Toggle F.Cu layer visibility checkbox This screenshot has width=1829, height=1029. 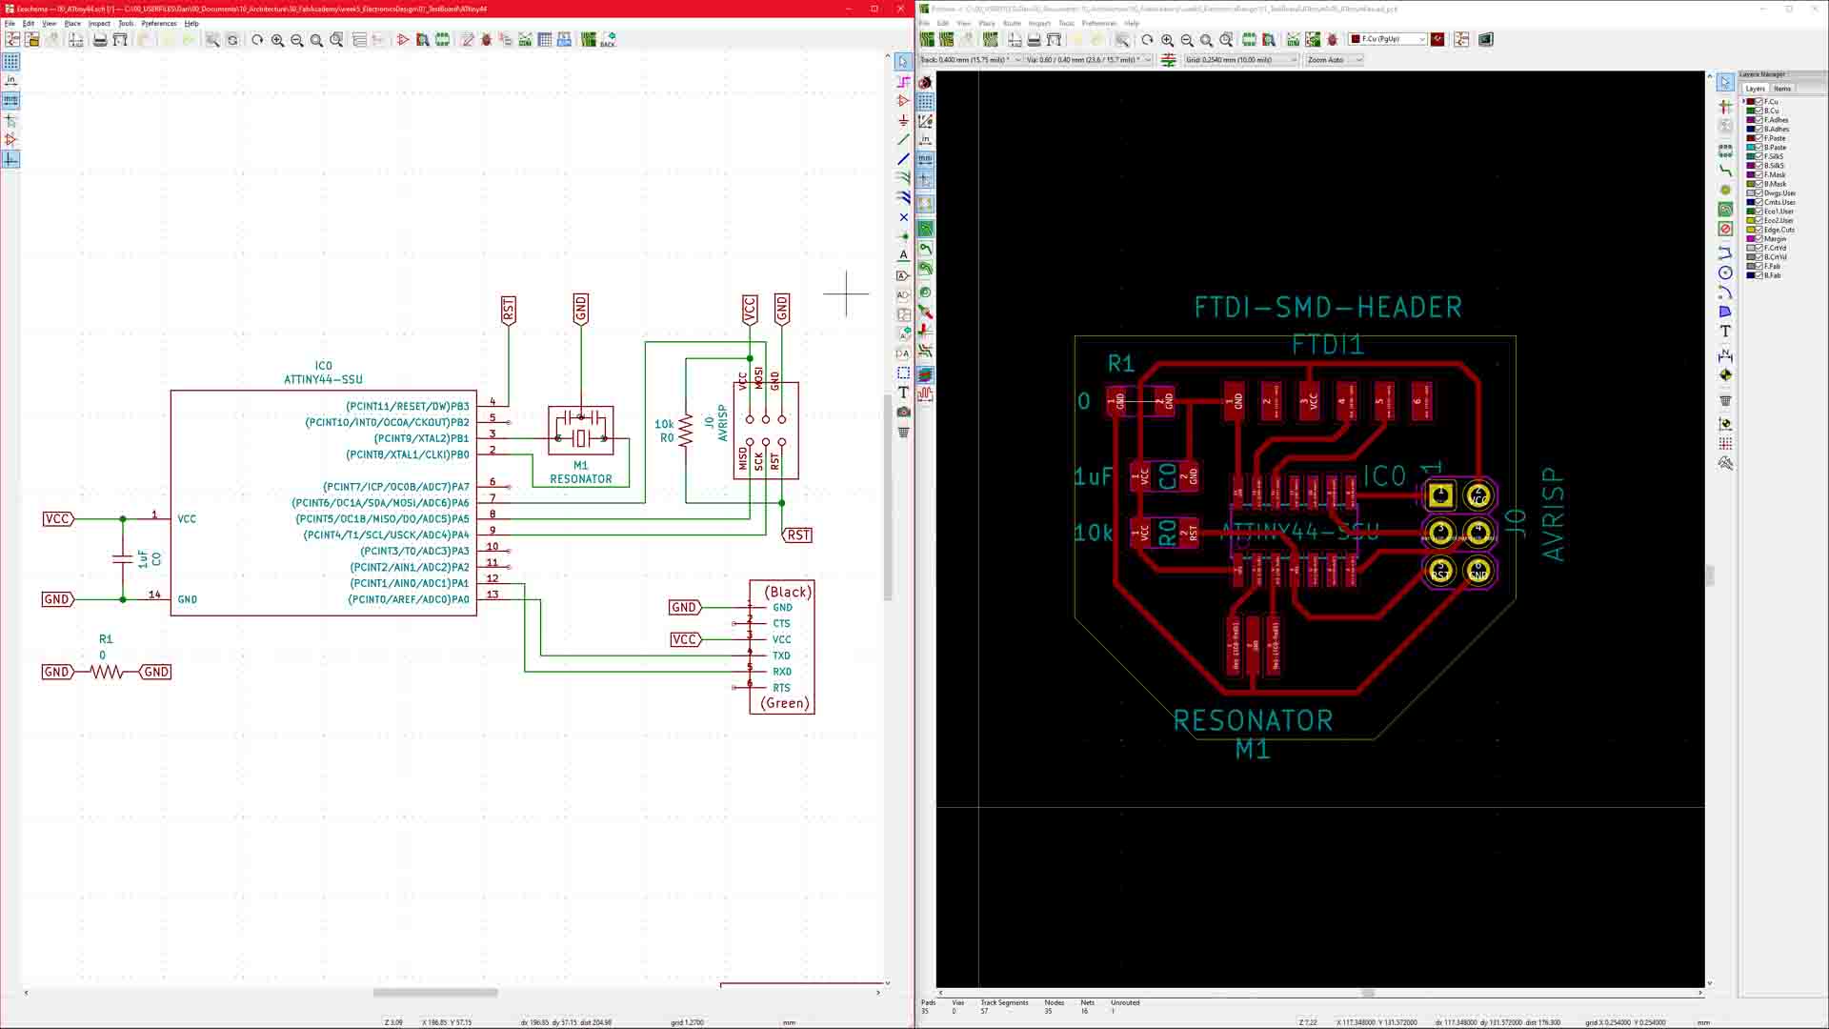1759,101
